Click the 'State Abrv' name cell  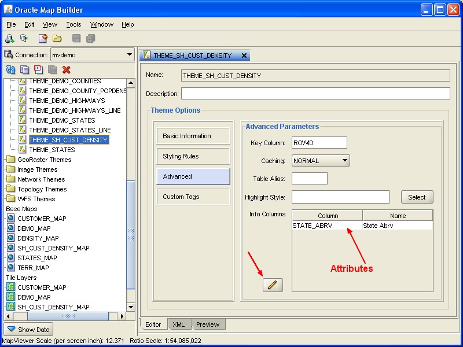coord(398,226)
